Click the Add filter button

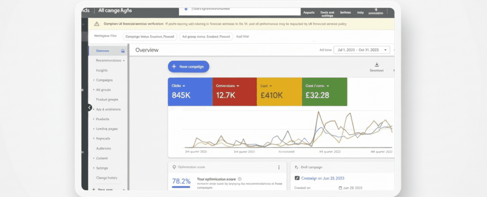coord(242,37)
